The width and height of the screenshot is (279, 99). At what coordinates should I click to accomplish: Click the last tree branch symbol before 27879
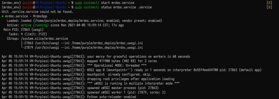pos(22,48)
